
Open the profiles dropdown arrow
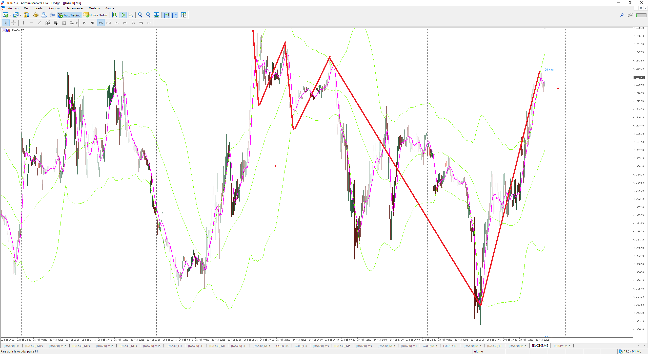coord(21,15)
